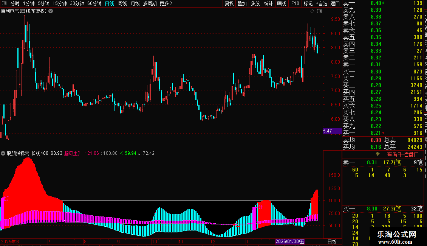Select the 15分钟 period
Screen dimensions: 427x246
(x=60, y=3)
